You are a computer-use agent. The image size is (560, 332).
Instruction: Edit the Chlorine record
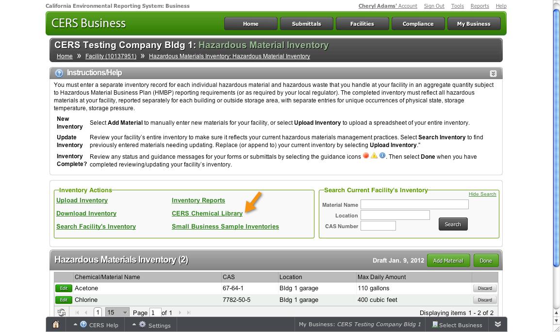point(64,300)
